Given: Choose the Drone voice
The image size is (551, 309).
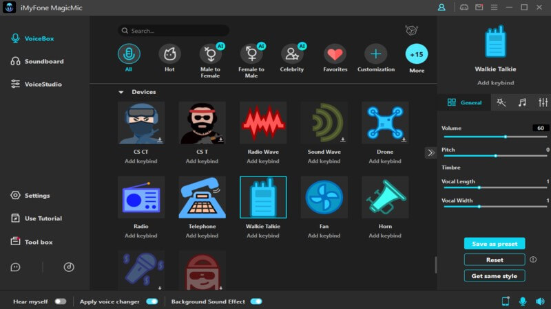Looking at the screenshot, I should (x=385, y=123).
